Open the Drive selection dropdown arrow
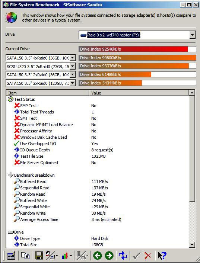 coord(192,35)
